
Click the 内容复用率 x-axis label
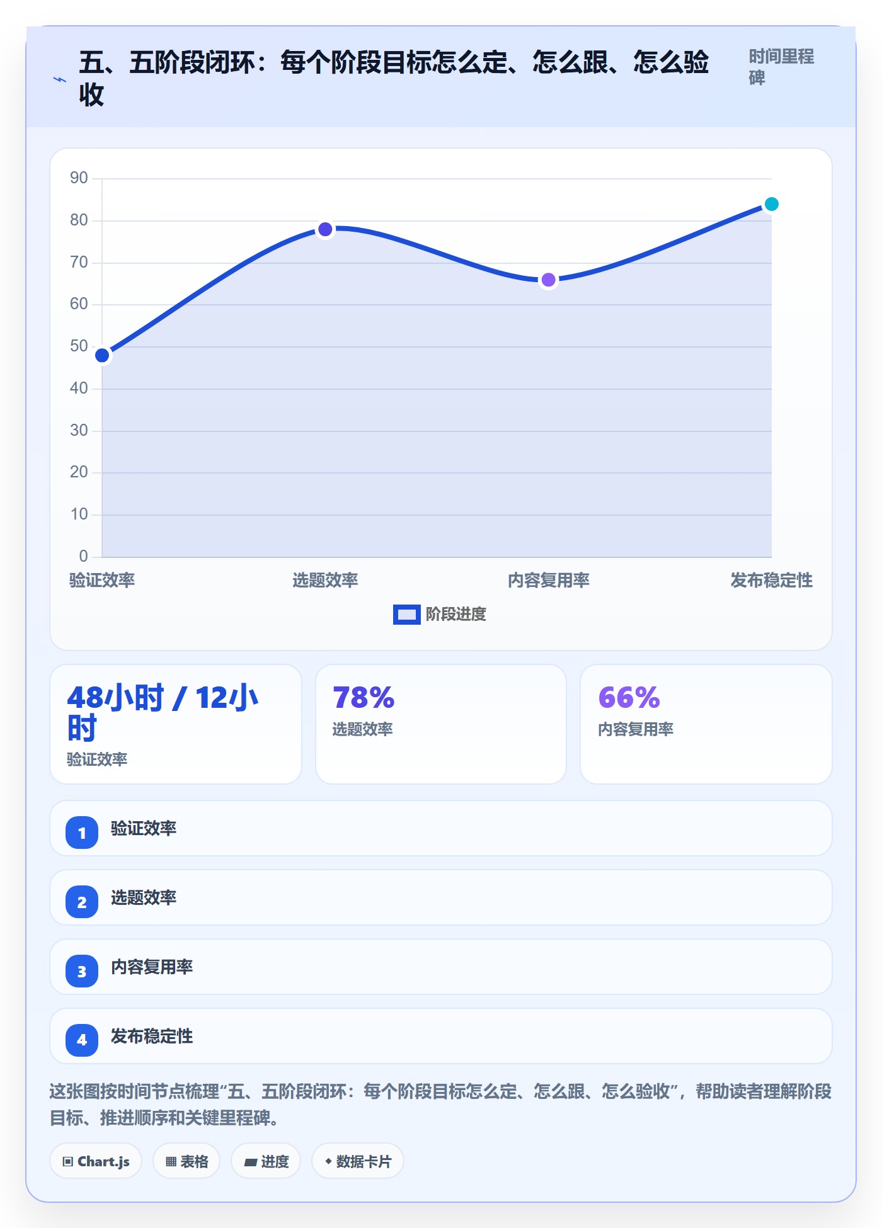pyautogui.click(x=549, y=580)
